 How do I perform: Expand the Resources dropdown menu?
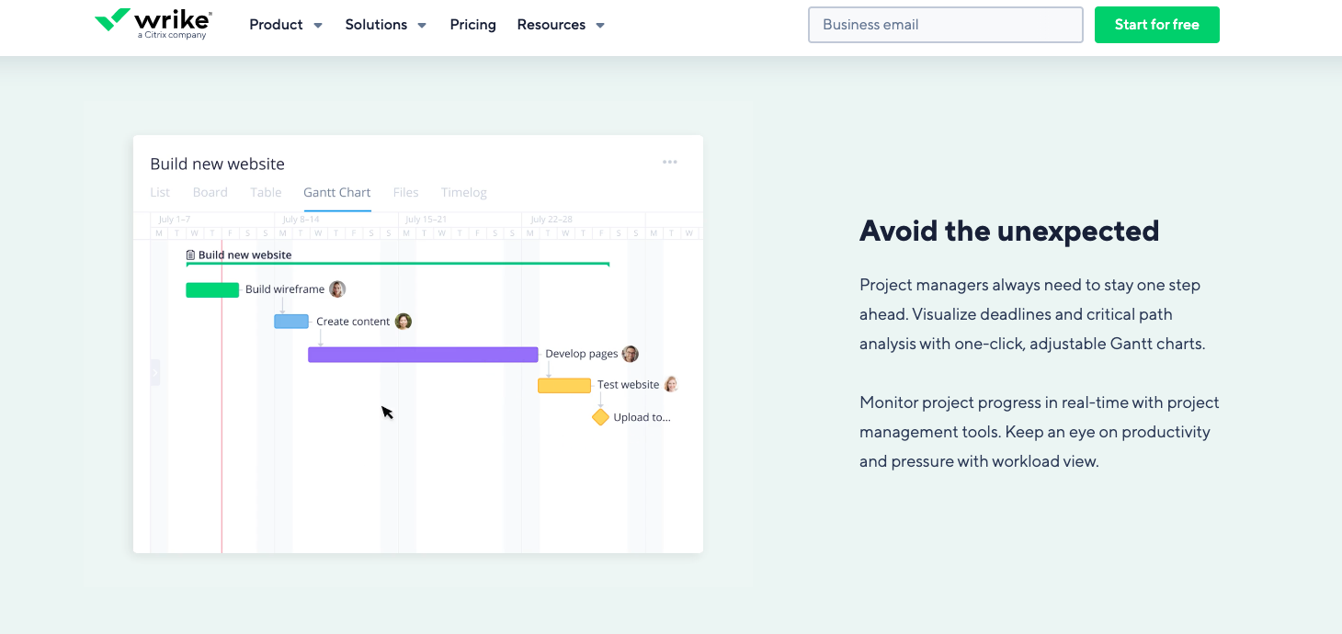pos(561,25)
